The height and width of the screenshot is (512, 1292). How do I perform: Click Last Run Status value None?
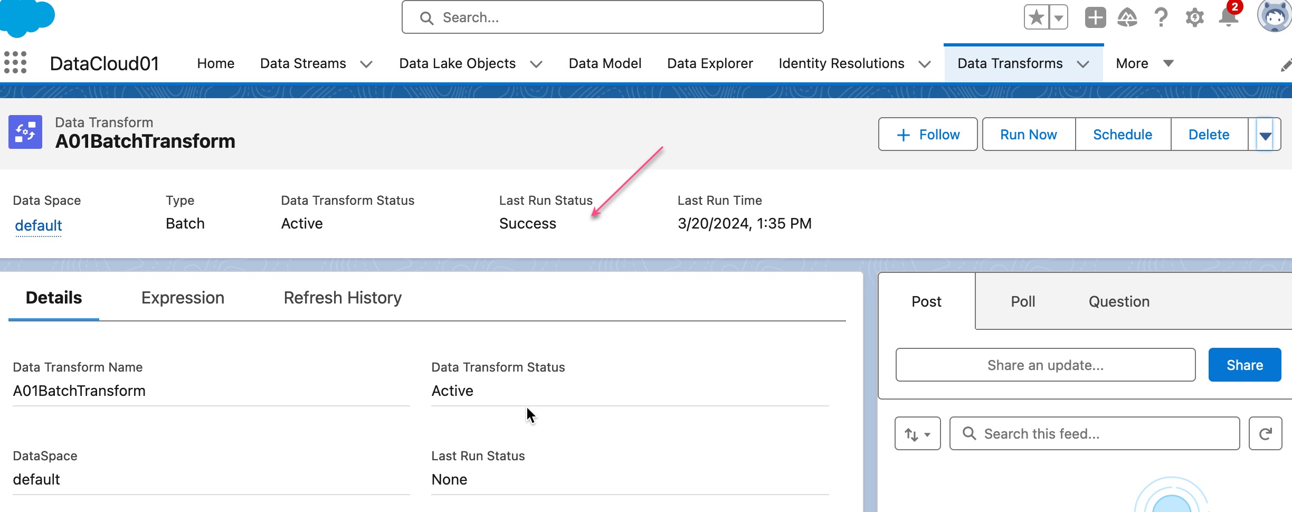point(449,479)
